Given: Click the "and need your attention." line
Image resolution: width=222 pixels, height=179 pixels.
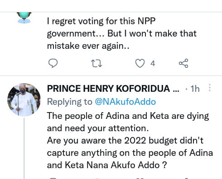Looking at the screenshot, I should (98, 128).
